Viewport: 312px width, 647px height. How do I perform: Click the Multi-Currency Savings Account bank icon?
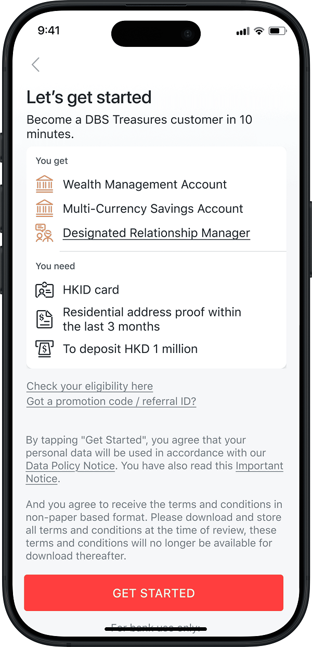coord(45,209)
